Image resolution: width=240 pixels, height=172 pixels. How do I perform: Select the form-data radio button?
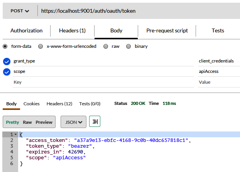click(5, 46)
